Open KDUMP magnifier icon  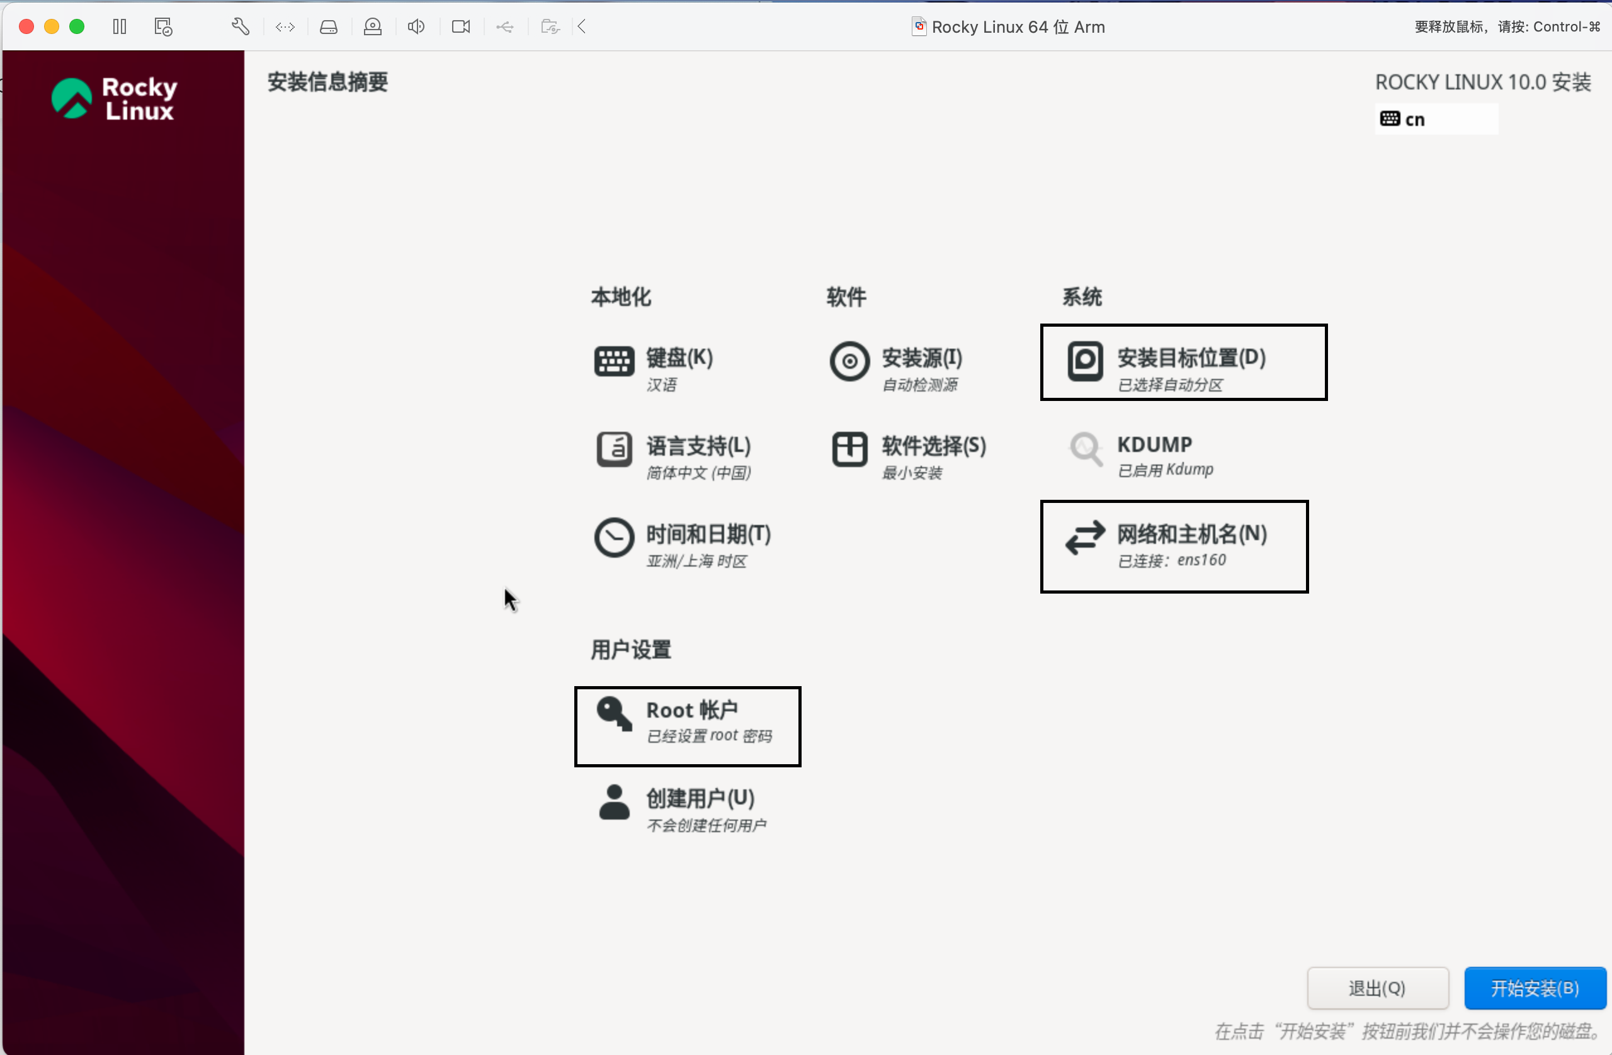1085,449
